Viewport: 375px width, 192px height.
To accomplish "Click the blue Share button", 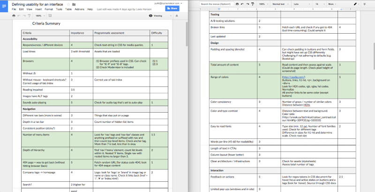I will (172, 8).
